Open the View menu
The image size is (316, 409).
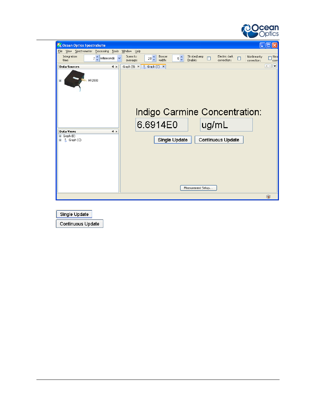click(69, 51)
